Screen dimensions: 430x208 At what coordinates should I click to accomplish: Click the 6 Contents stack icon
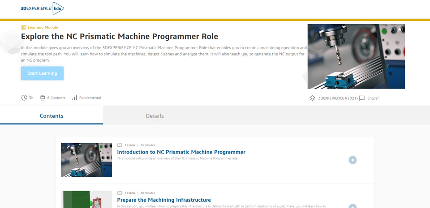43,98
